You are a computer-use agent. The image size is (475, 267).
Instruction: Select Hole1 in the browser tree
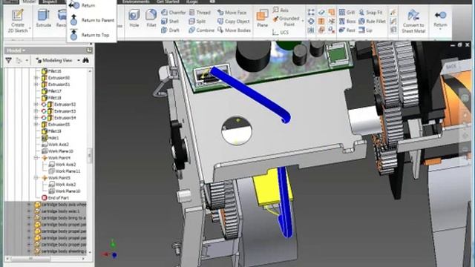coord(50,138)
